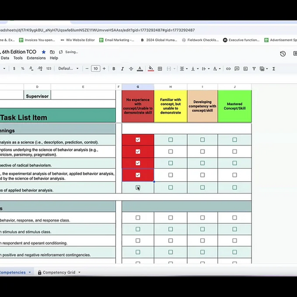Open the functions sigma menu
297x297 pixels.
[x=274, y=68]
